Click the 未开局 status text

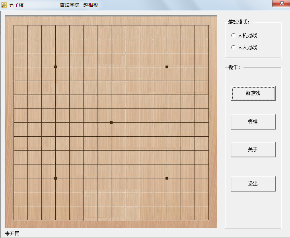(12, 234)
